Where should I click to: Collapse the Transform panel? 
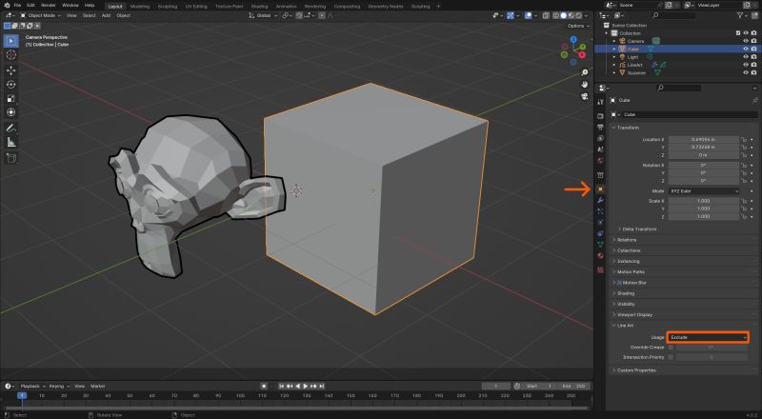tap(628, 128)
